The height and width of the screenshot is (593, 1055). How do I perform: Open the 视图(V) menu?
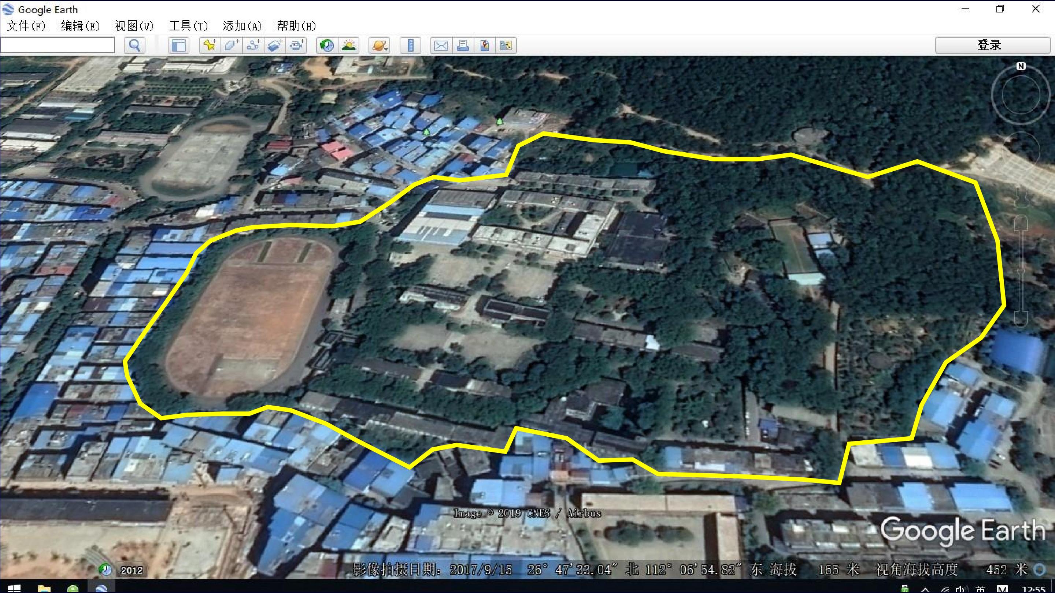pyautogui.click(x=134, y=26)
